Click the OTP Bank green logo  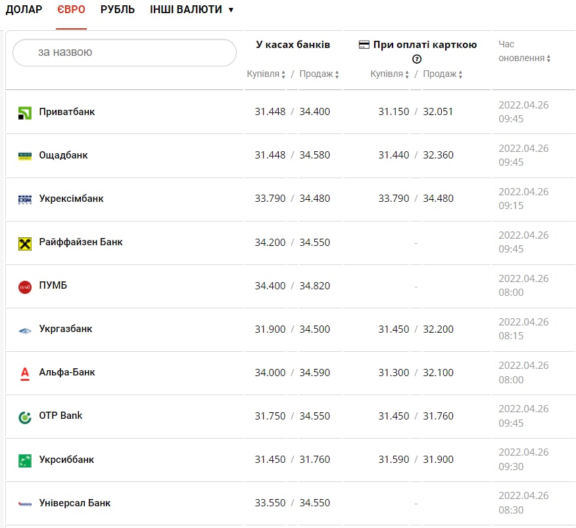point(25,417)
